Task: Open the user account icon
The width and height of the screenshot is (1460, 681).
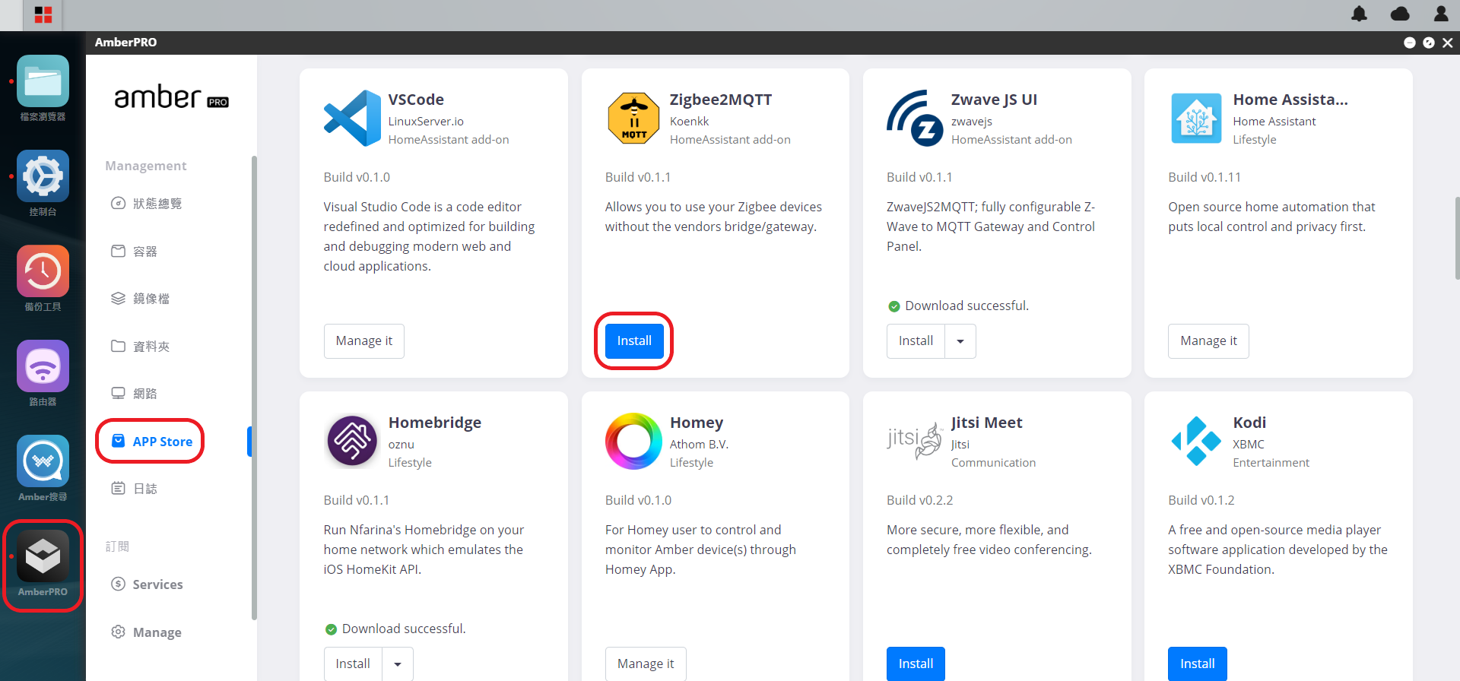Action: pyautogui.click(x=1441, y=14)
